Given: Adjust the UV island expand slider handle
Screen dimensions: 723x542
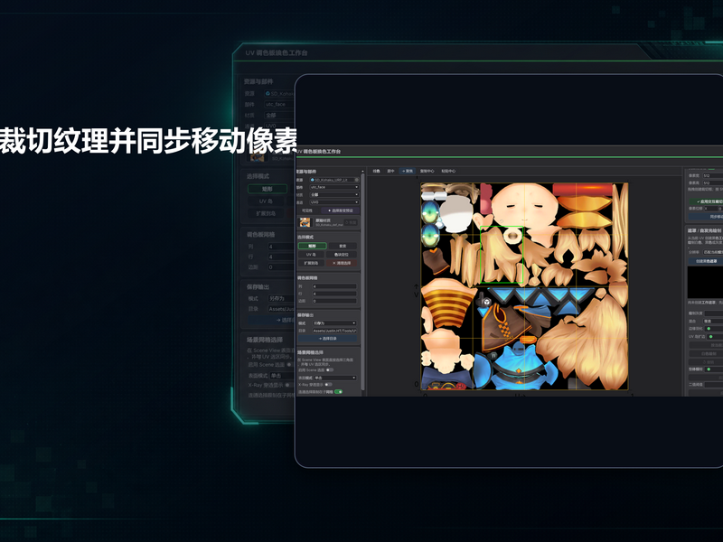Looking at the screenshot, I should (x=710, y=336).
